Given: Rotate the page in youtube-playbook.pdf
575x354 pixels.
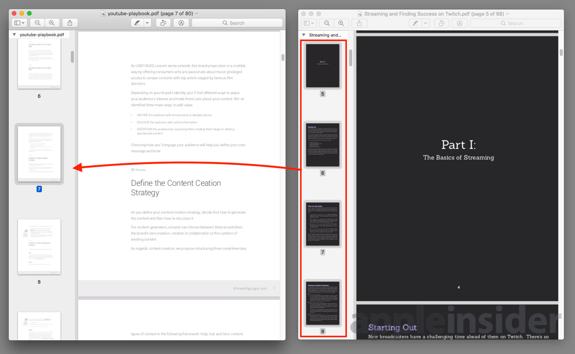Looking at the screenshot, I should tap(163, 23).
